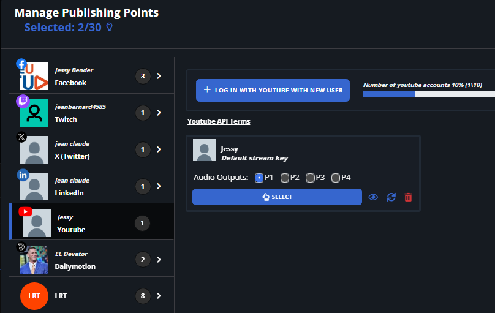Open the Youtube API Terms link
This screenshot has height=313, width=495.
pyautogui.click(x=219, y=121)
